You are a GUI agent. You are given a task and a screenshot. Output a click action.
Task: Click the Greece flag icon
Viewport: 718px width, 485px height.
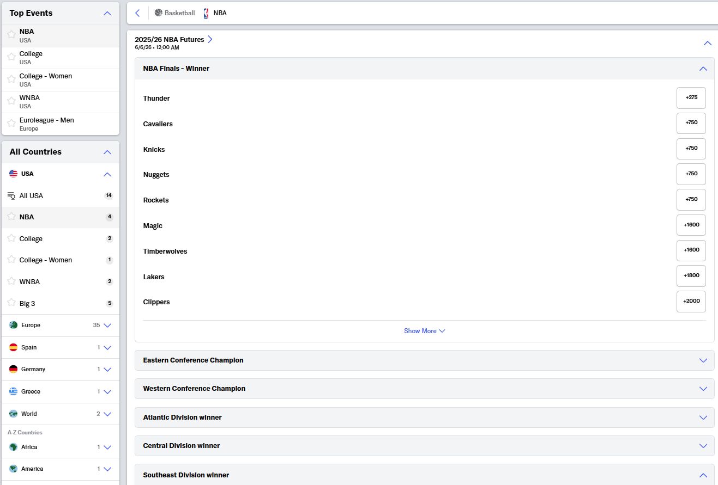(14, 392)
